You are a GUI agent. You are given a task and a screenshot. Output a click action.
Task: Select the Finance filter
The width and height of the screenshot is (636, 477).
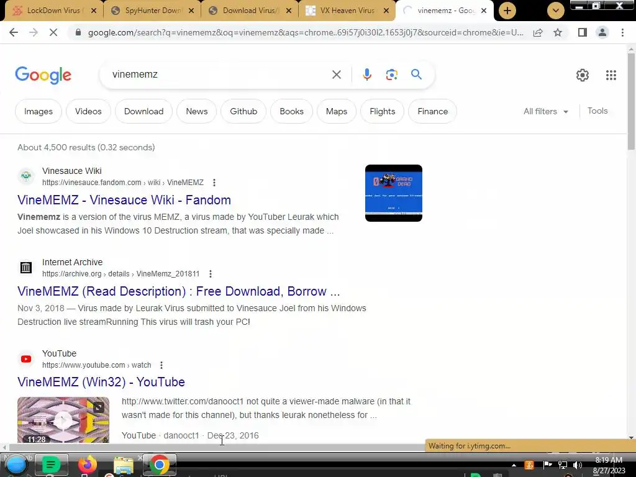pyautogui.click(x=433, y=111)
